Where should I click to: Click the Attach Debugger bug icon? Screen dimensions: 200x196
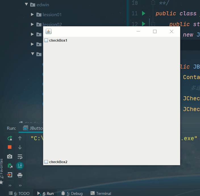pyautogui.click(x=10, y=166)
